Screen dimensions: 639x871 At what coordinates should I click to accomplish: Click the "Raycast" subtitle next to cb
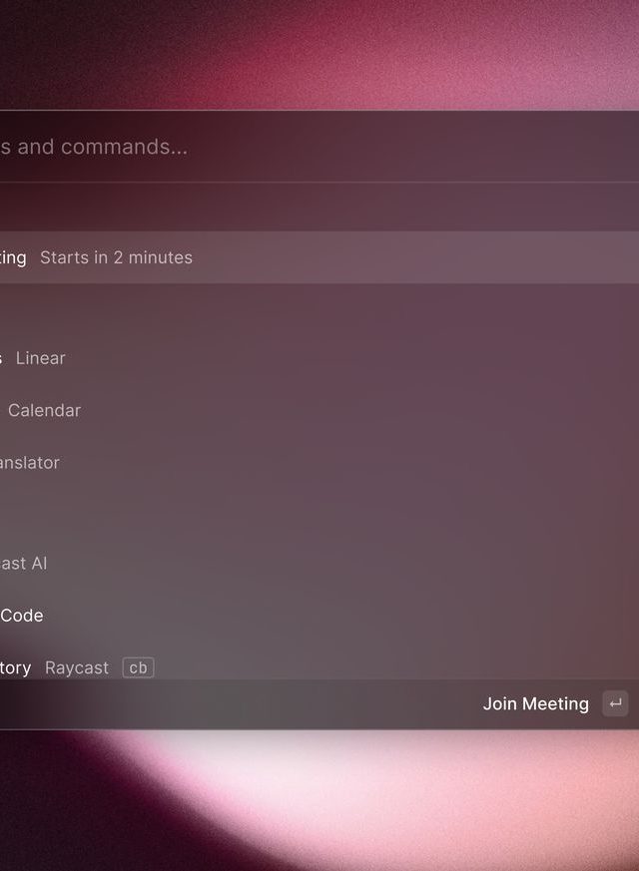77,667
